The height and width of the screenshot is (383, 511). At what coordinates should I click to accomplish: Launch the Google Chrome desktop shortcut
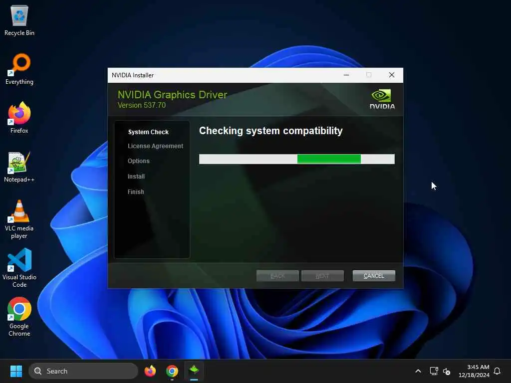pos(19,317)
